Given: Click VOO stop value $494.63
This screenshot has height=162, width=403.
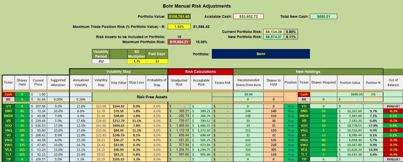Looking at the screenshot, I should pos(119,125).
